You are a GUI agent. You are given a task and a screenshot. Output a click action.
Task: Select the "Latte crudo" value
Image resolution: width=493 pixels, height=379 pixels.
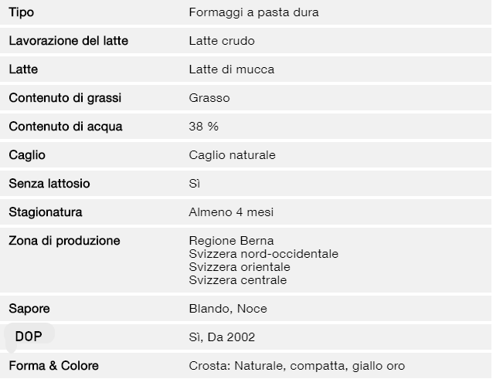pyautogui.click(x=222, y=41)
